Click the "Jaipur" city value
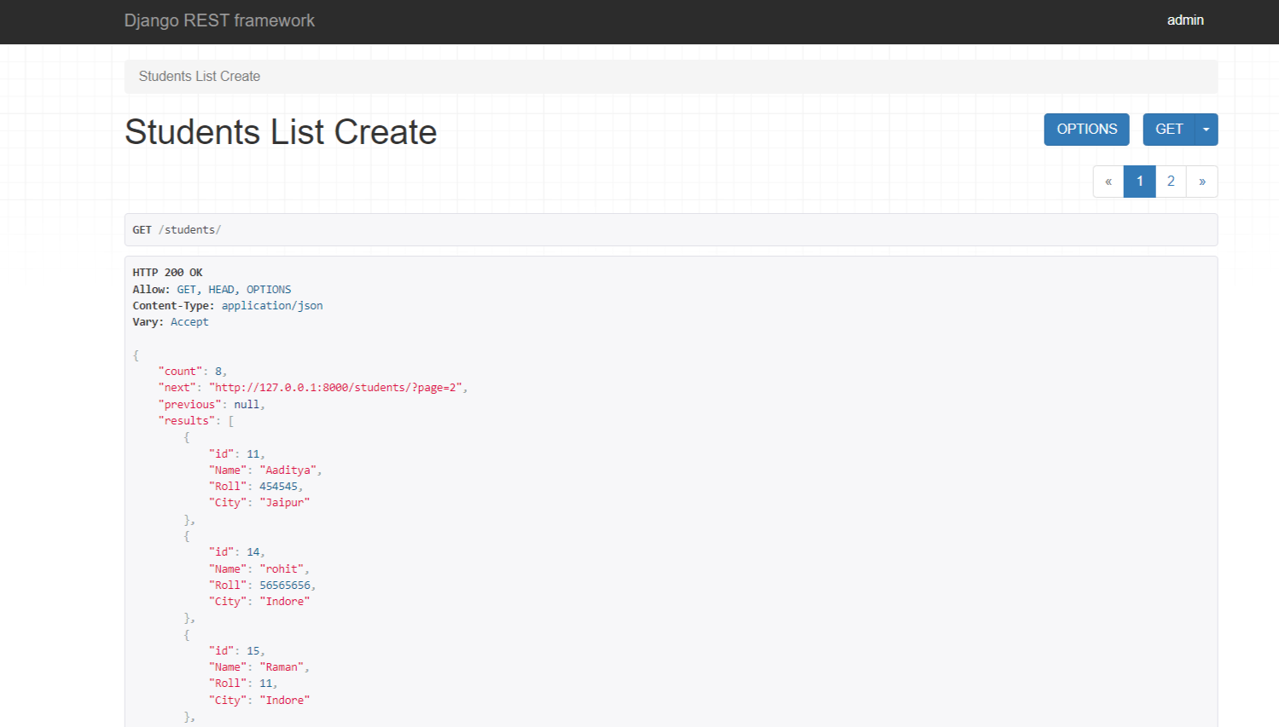 tap(284, 503)
